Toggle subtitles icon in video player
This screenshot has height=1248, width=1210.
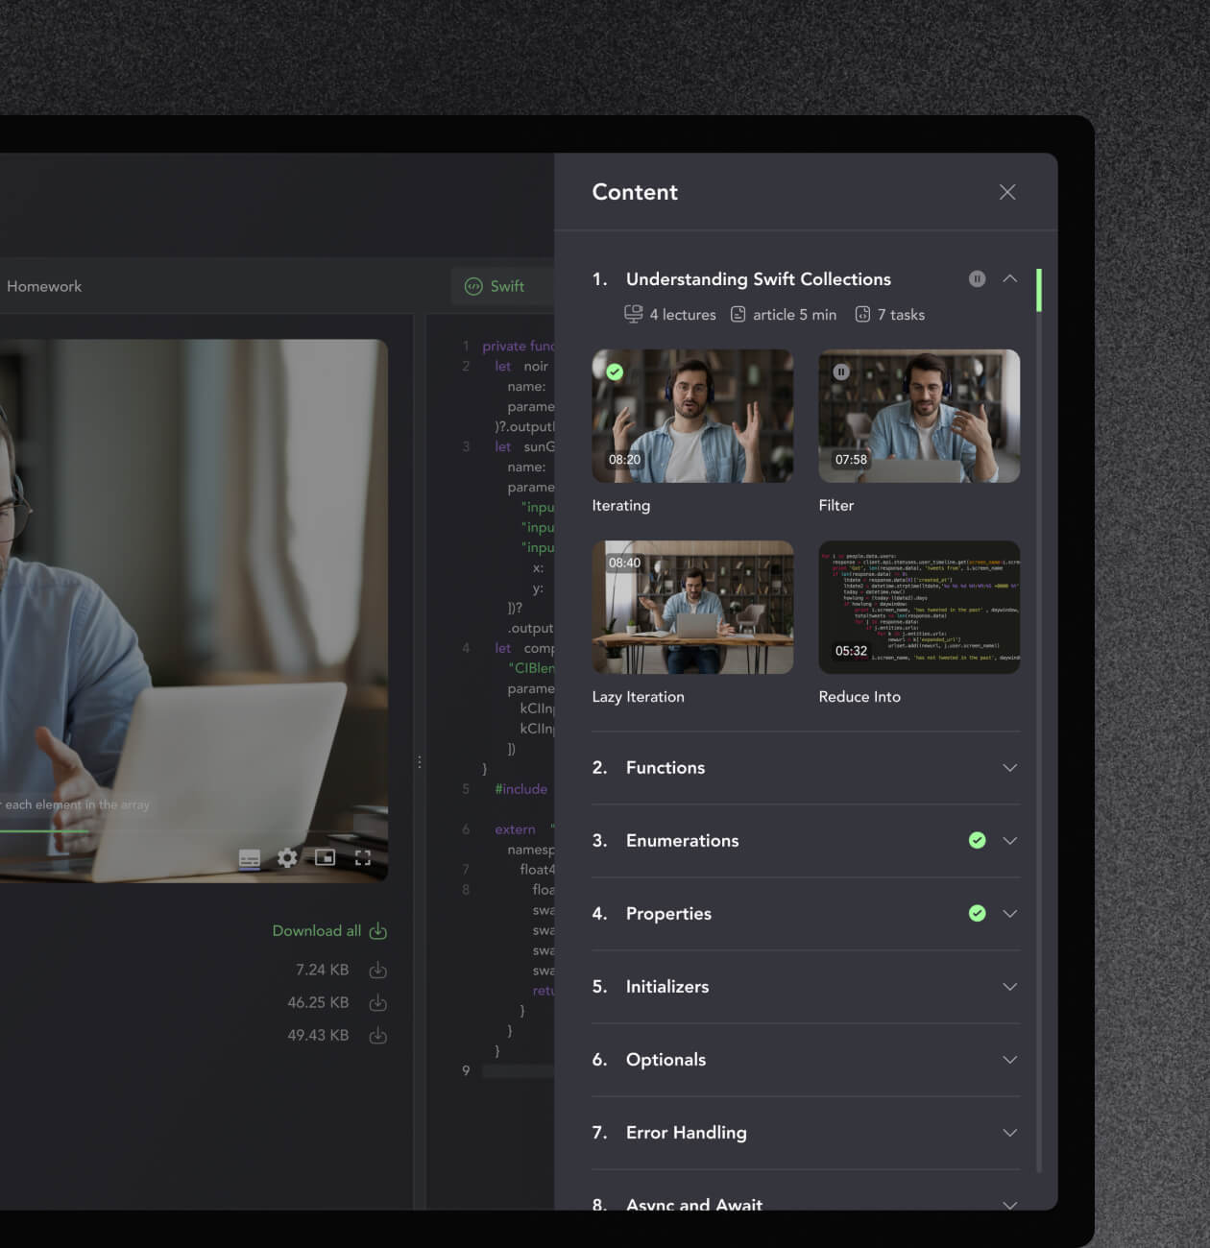click(250, 858)
